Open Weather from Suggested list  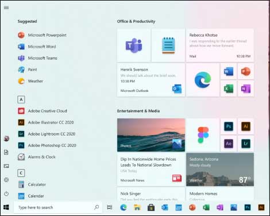coord(30,81)
